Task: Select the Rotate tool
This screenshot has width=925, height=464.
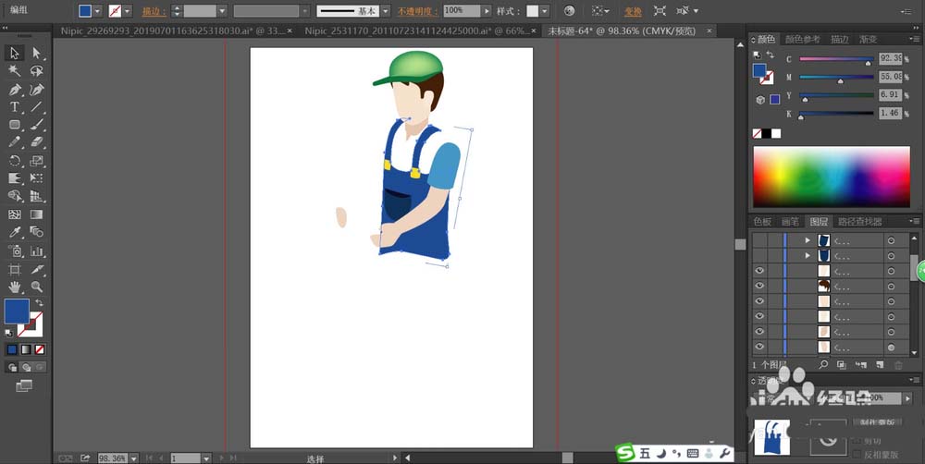Action: pyautogui.click(x=15, y=161)
